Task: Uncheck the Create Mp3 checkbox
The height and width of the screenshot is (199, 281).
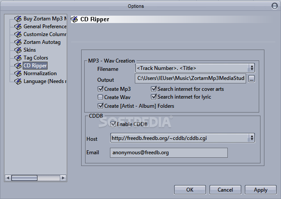Action: (100, 89)
